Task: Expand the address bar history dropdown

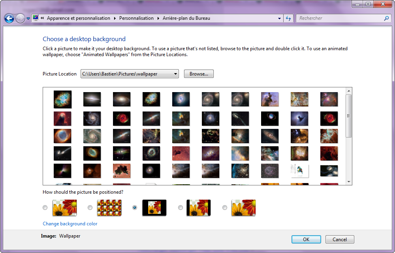Action: (279, 18)
